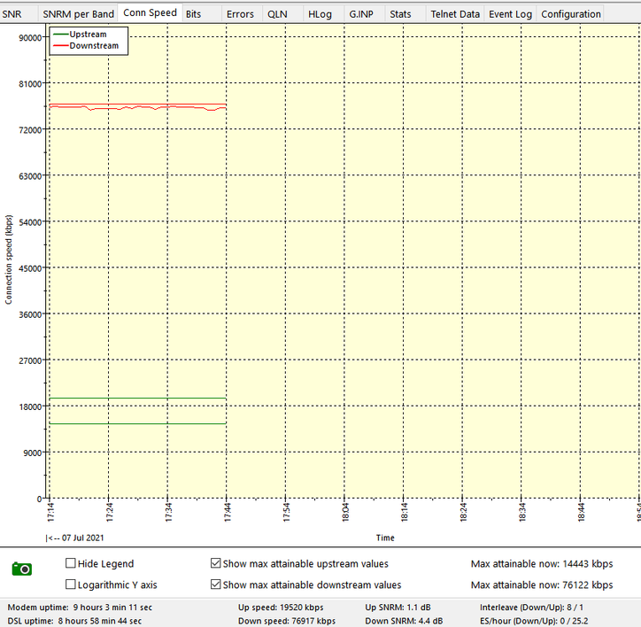Select the Bits tab
The image size is (641, 627).
click(193, 14)
